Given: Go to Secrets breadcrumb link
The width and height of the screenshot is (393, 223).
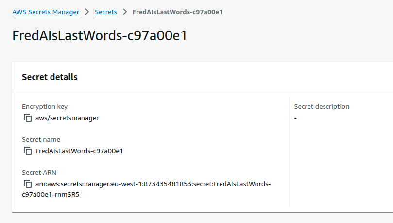Looking at the screenshot, I should tap(106, 12).
